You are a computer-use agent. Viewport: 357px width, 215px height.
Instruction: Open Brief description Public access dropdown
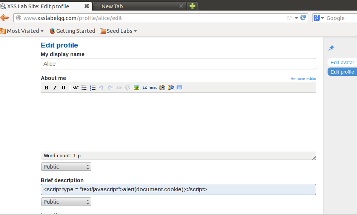(66, 201)
